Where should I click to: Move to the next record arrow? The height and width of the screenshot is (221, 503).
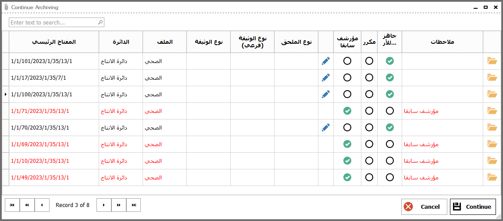[103, 205]
